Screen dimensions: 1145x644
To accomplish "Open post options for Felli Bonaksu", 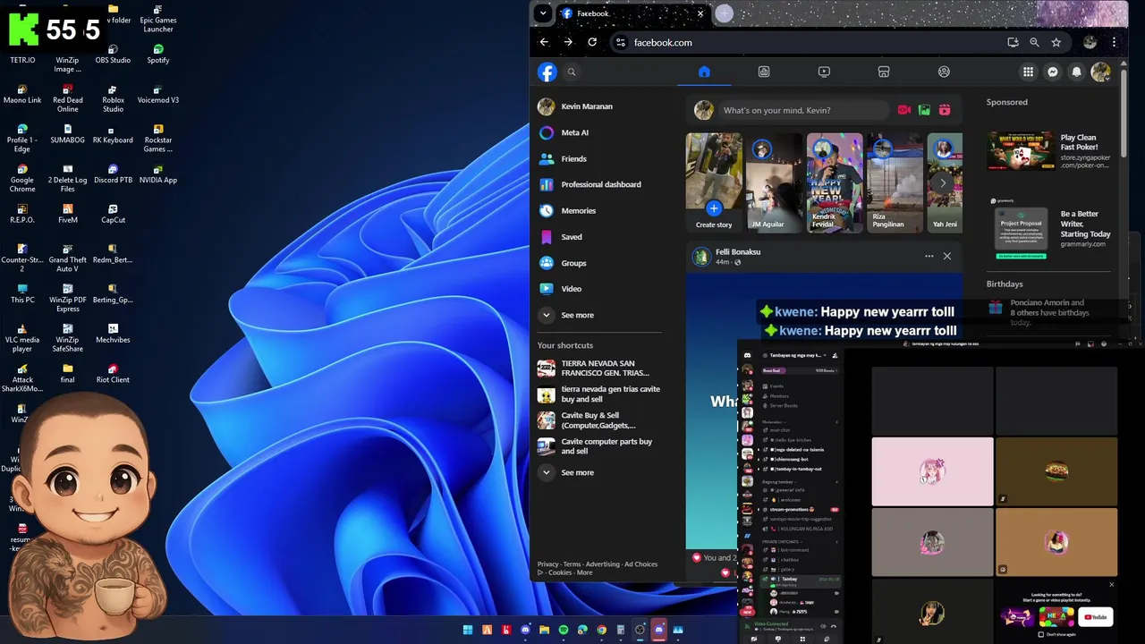I will point(929,257).
